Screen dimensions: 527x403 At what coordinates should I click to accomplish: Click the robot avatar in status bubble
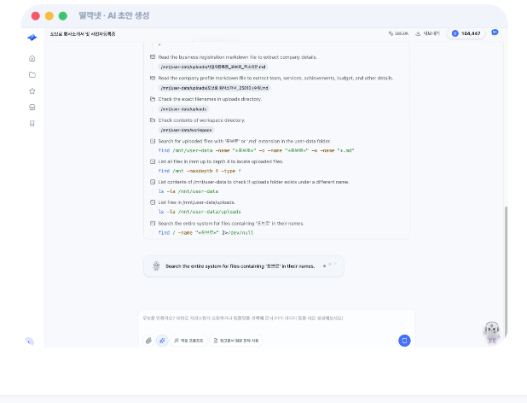[x=156, y=266]
